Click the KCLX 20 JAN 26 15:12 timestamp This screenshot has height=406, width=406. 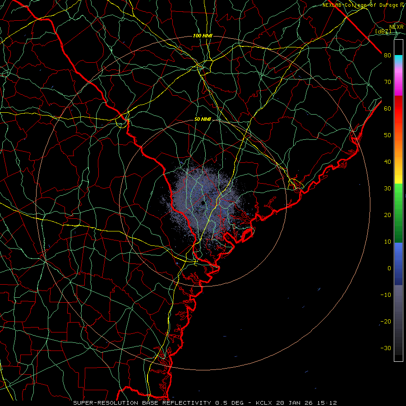click(x=296, y=403)
